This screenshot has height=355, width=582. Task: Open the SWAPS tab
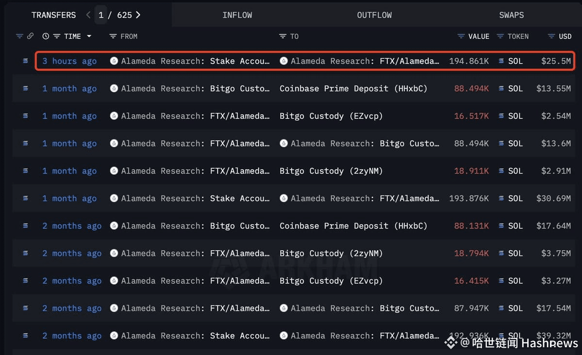click(511, 15)
